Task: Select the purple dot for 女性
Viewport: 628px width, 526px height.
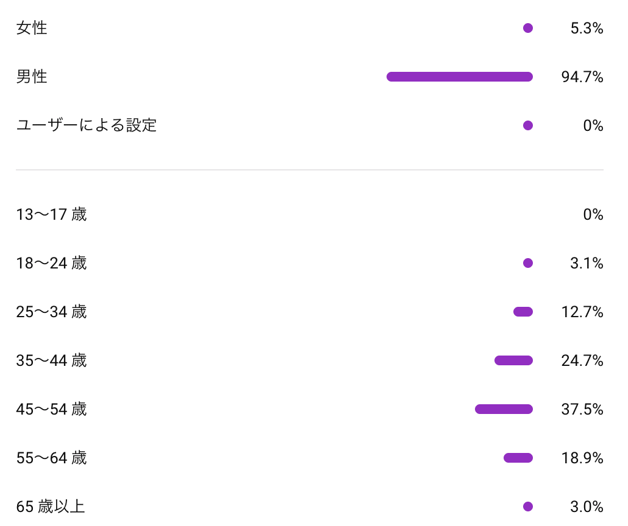Action: (528, 28)
